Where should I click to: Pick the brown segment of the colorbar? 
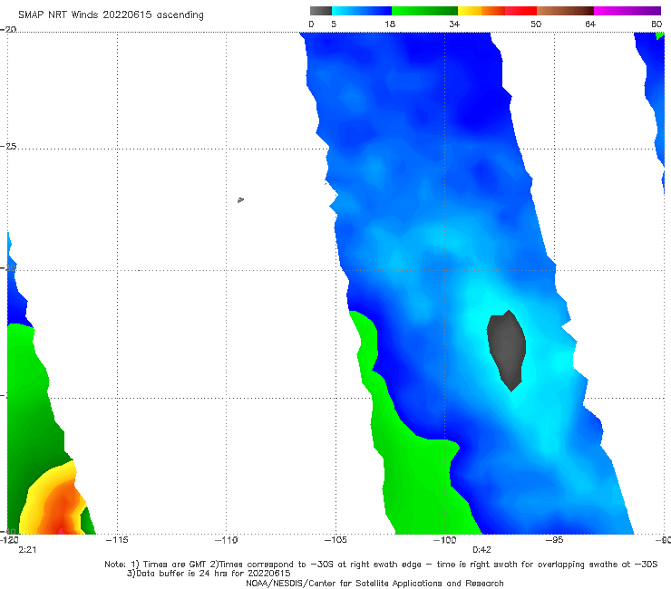tap(565, 11)
